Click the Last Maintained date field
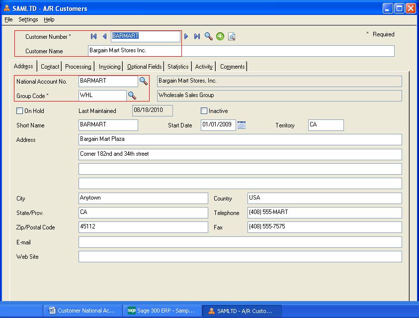The image size is (419, 318). [x=152, y=110]
